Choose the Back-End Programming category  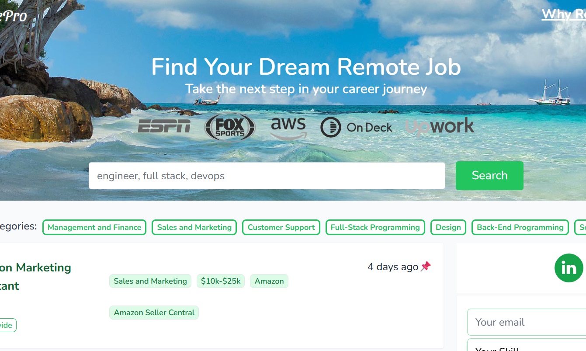pos(520,227)
